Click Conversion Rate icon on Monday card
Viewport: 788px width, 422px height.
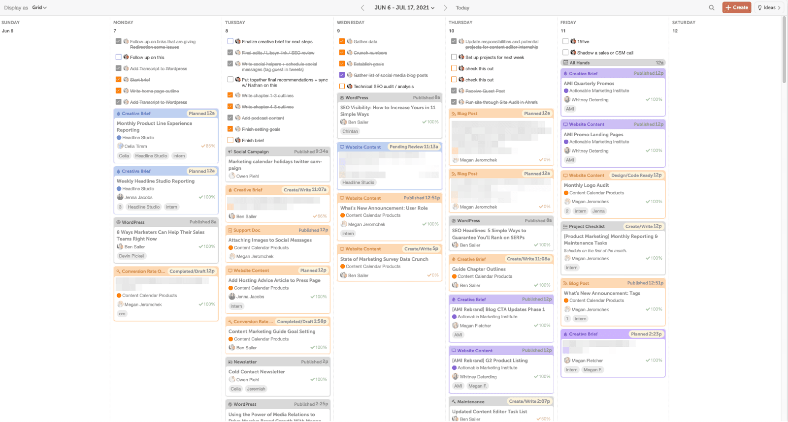118,271
